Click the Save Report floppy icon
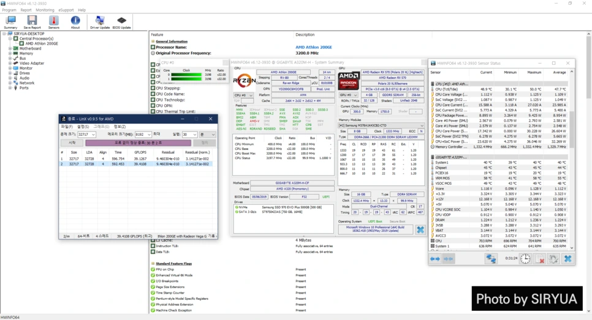This screenshot has width=592, height=320. 32,22
